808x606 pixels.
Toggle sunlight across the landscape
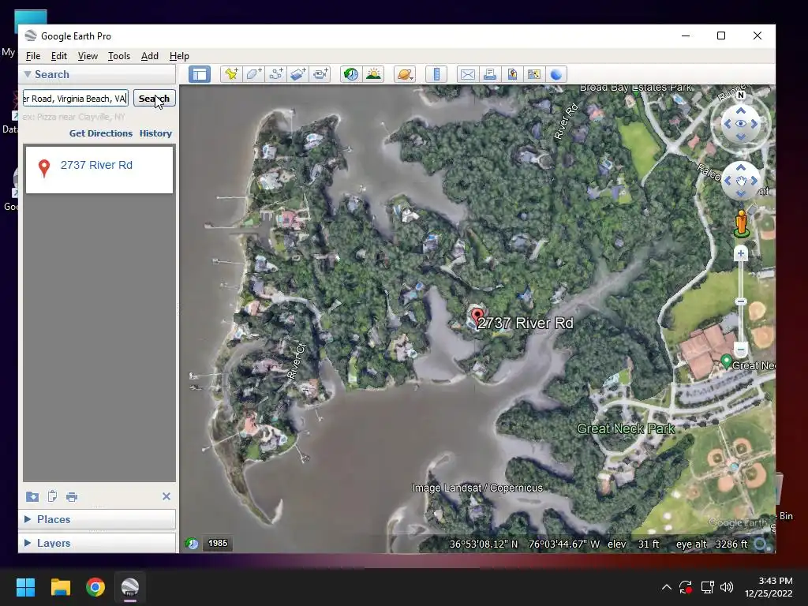tap(373, 74)
